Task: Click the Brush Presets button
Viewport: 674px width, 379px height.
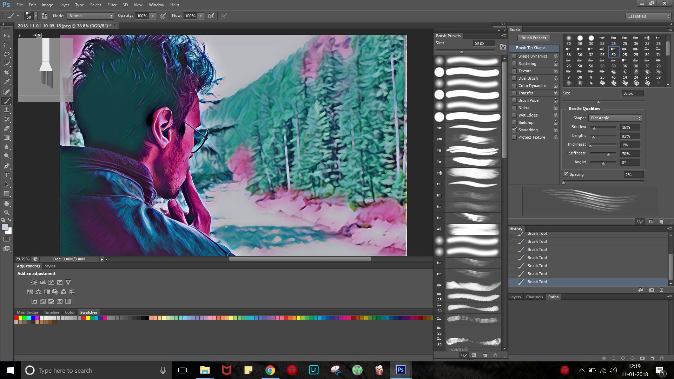Action: [534, 38]
